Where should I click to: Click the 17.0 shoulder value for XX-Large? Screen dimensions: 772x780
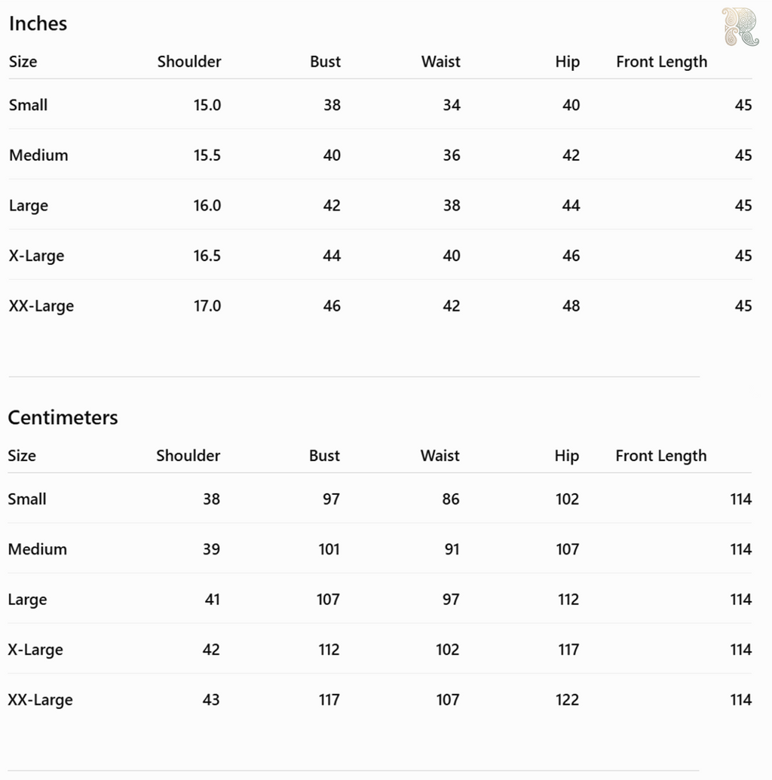(207, 306)
